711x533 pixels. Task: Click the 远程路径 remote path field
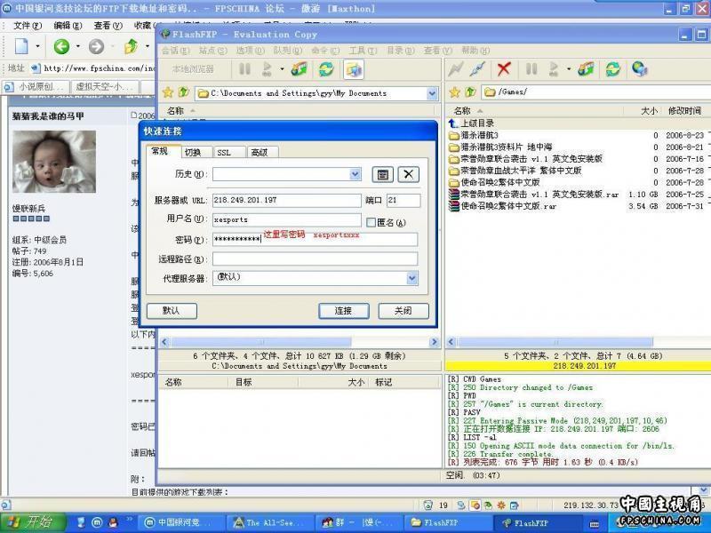coord(315,259)
